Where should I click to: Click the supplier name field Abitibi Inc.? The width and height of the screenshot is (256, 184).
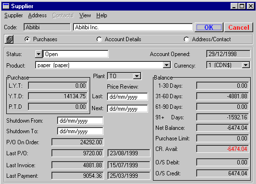(x=133, y=27)
